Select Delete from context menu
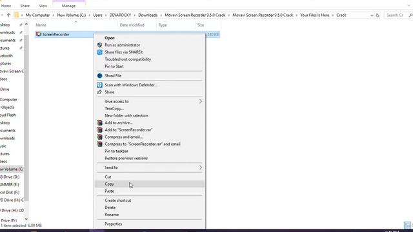The height and width of the screenshot is (232, 413). (150, 208)
